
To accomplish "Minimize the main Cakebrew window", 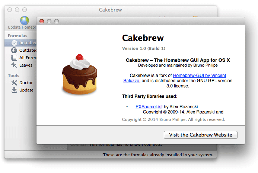I will (x=17, y=10).
